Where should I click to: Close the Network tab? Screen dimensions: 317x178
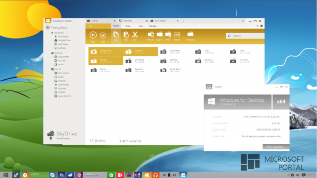pyautogui.click(x=147, y=21)
